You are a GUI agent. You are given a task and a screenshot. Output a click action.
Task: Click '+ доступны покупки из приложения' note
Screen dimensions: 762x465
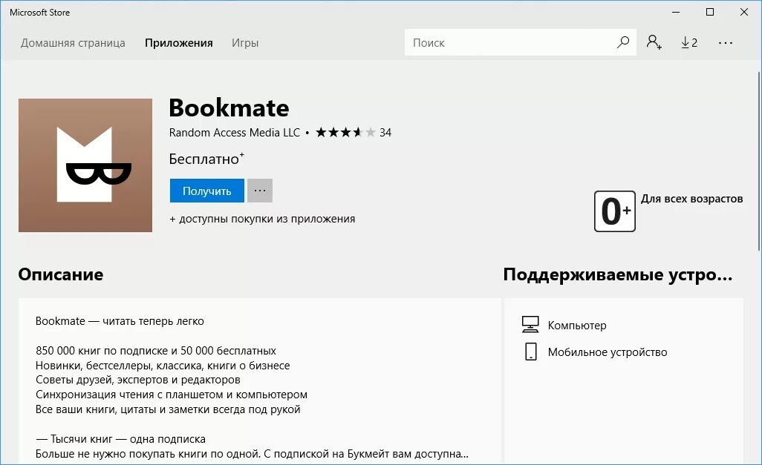click(x=262, y=219)
